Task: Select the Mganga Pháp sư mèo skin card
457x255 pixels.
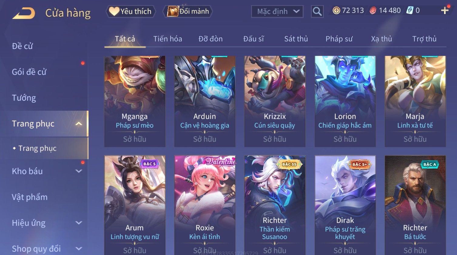Action: (x=135, y=101)
